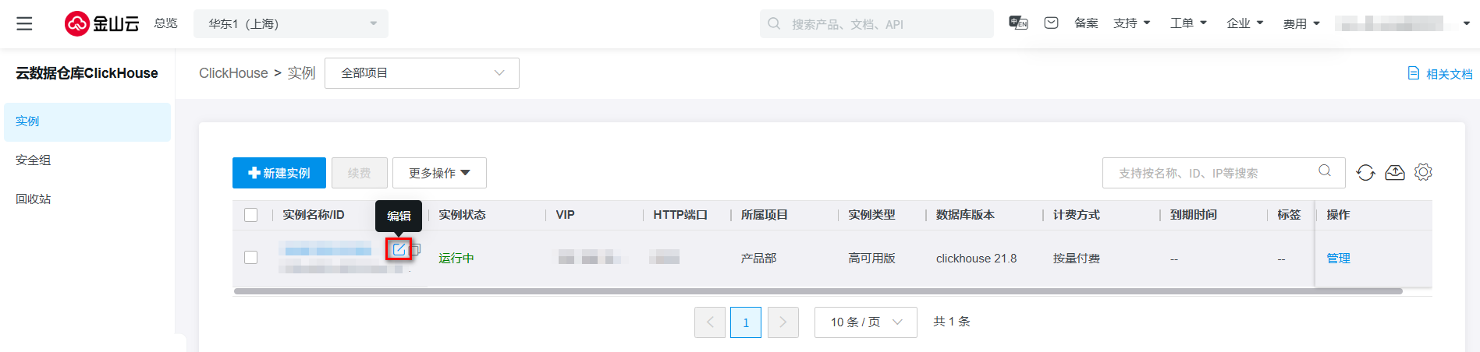Open the 备案 link in the header

point(1086,23)
